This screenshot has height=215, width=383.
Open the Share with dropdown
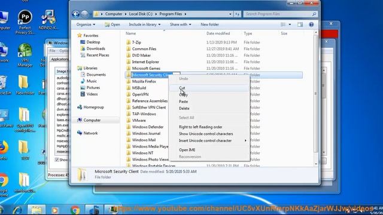181,24
